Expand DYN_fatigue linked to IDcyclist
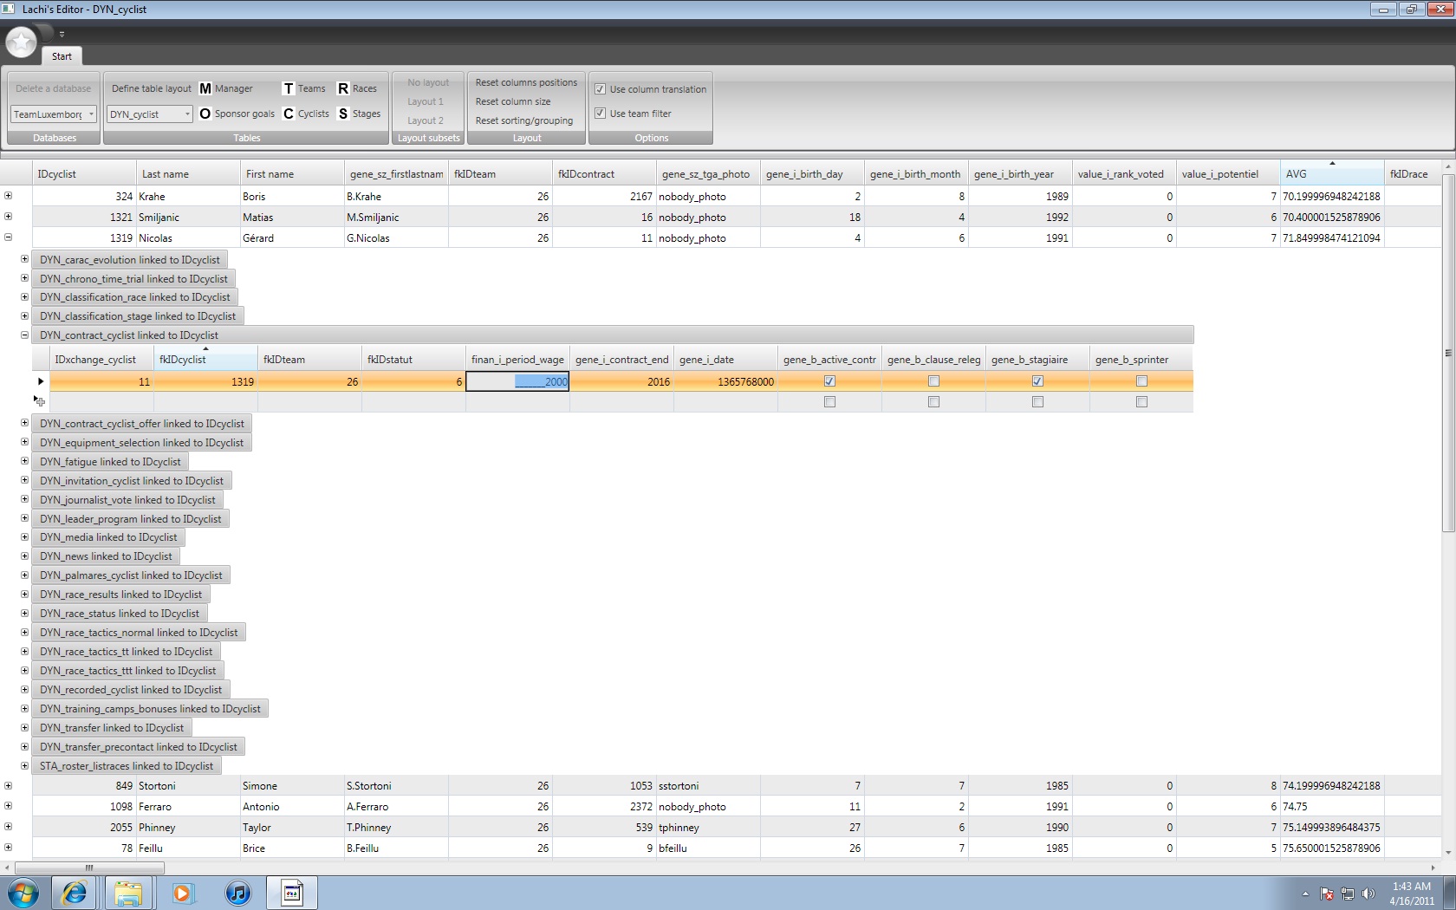The height and width of the screenshot is (910, 1456). tap(24, 462)
